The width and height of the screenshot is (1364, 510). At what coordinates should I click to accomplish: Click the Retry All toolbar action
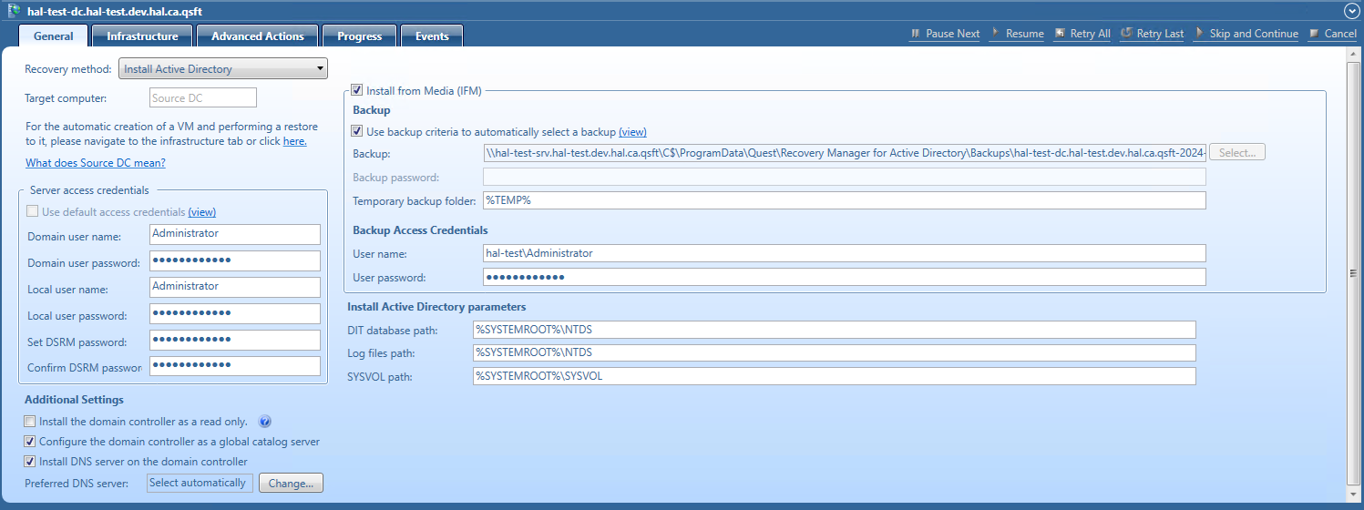coord(1082,34)
